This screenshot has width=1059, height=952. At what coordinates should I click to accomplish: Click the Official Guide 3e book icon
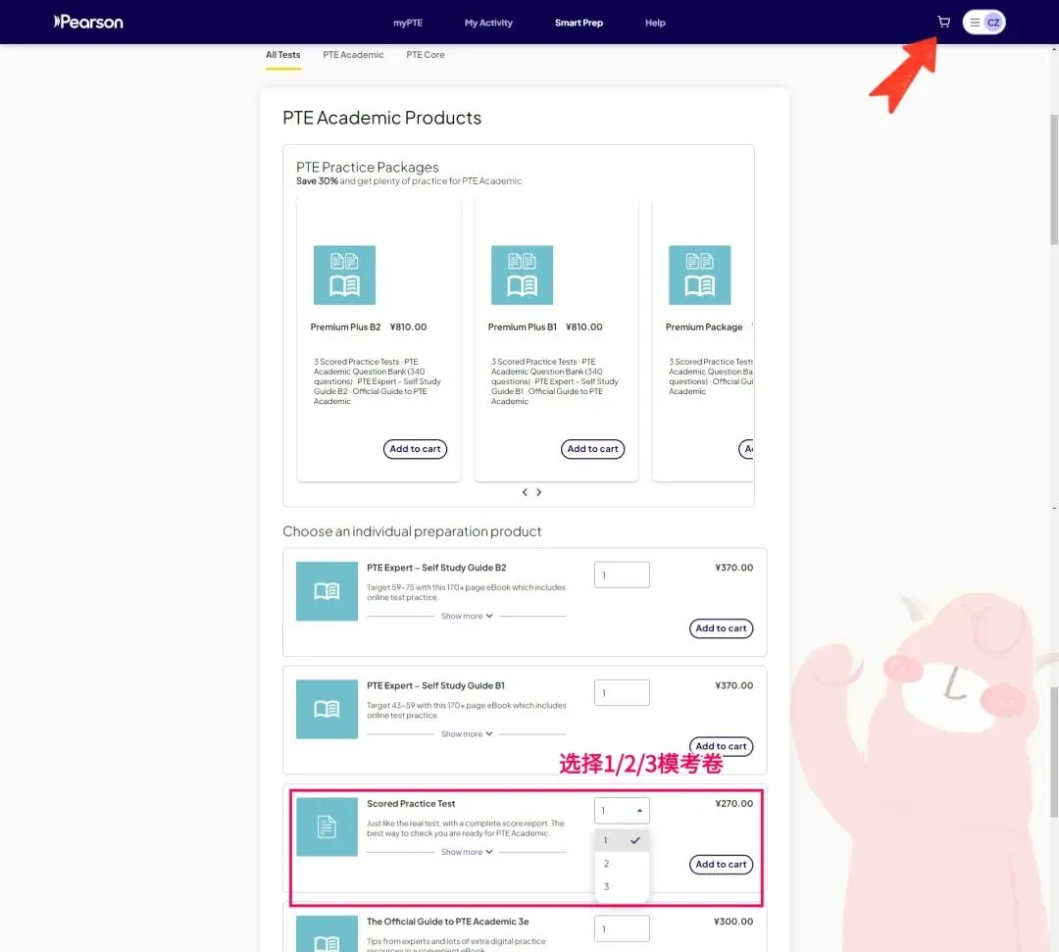pos(327,934)
